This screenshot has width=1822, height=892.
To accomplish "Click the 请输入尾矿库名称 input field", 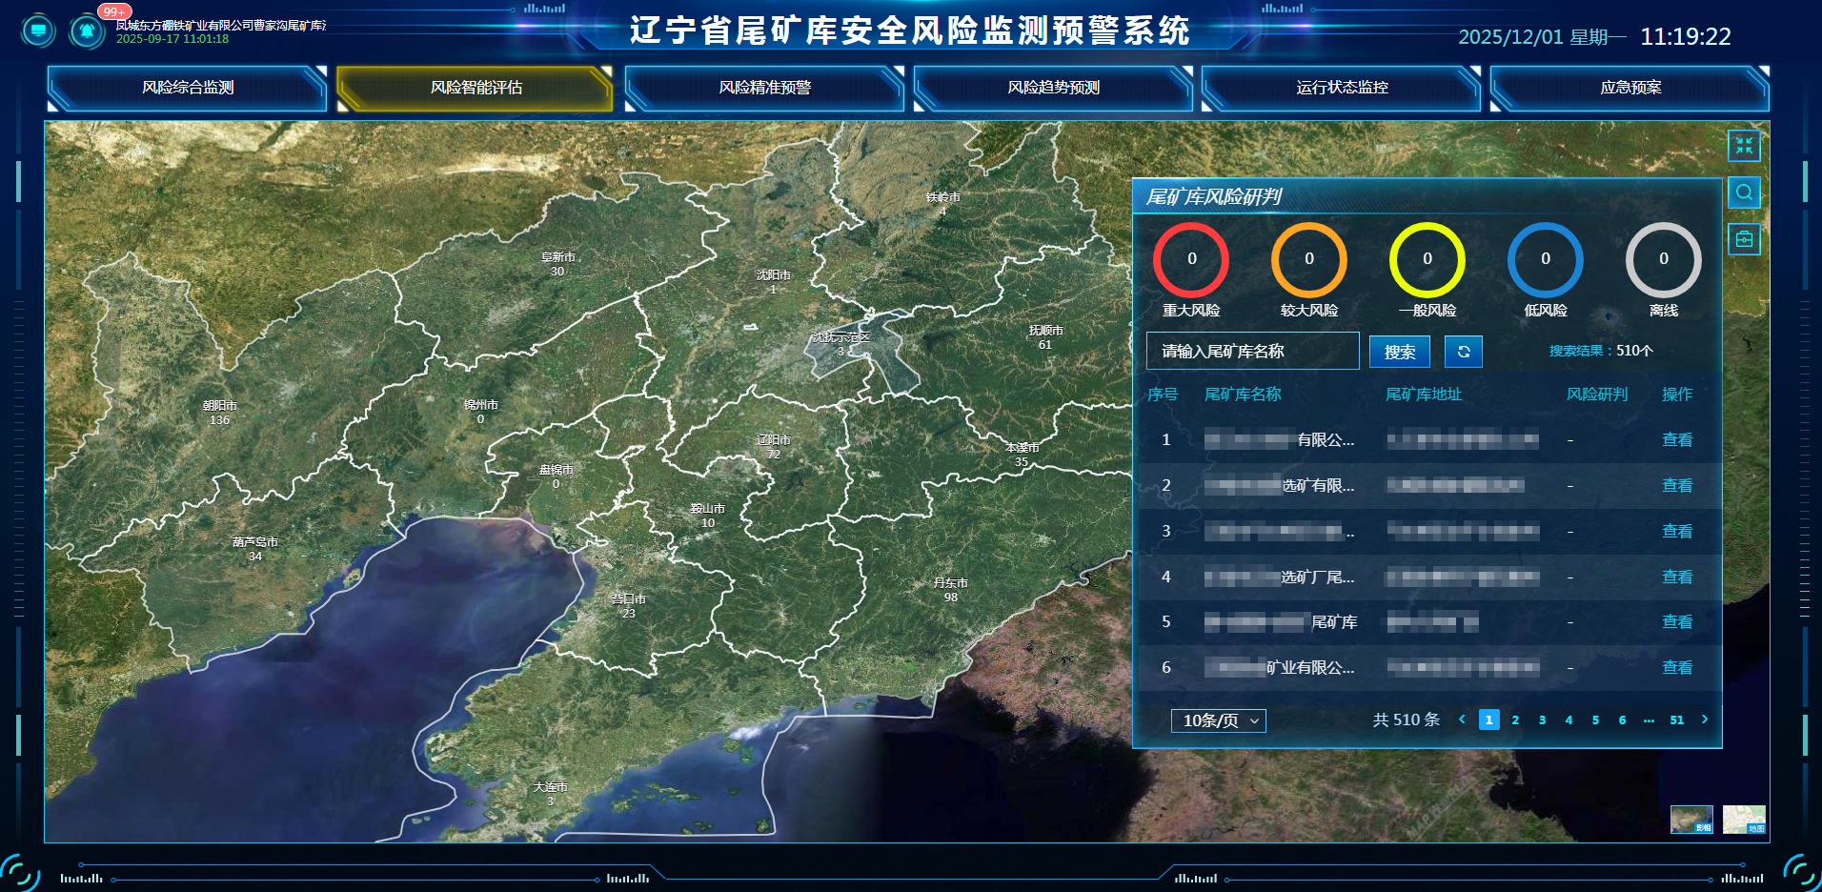I will (x=1251, y=351).
